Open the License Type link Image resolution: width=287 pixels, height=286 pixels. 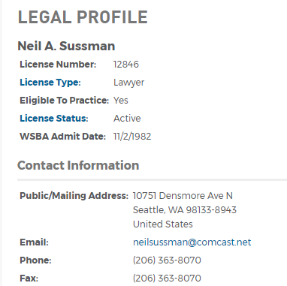coord(50,83)
